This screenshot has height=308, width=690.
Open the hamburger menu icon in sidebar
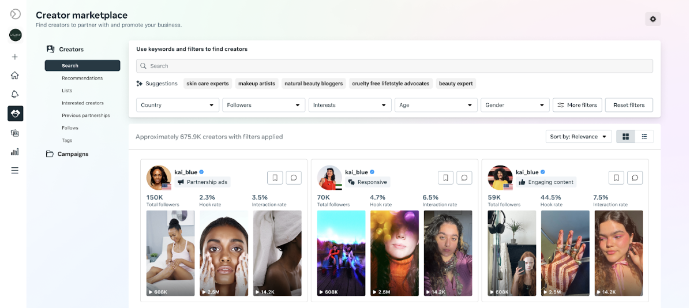tap(15, 170)
